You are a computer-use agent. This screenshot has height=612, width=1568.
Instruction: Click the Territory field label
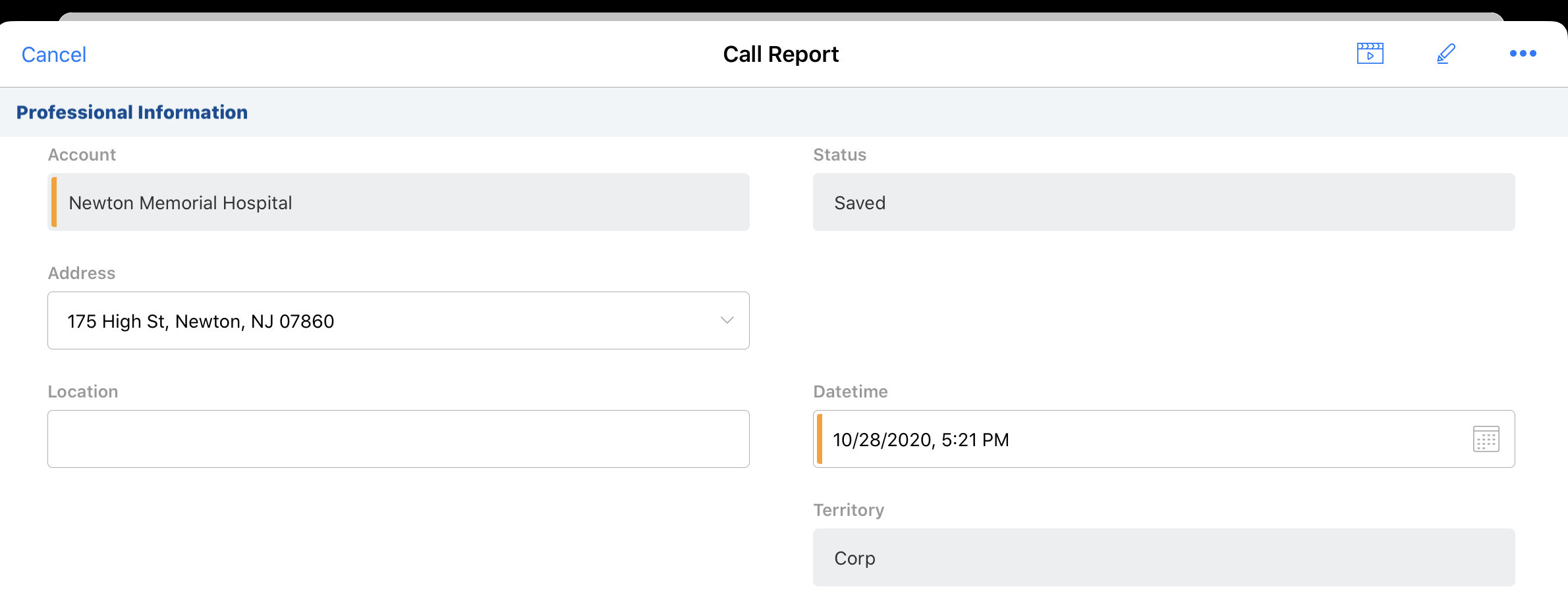point(849,510)
